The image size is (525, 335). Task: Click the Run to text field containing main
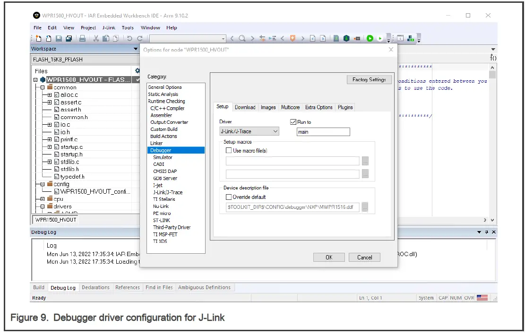pos(323,132)
